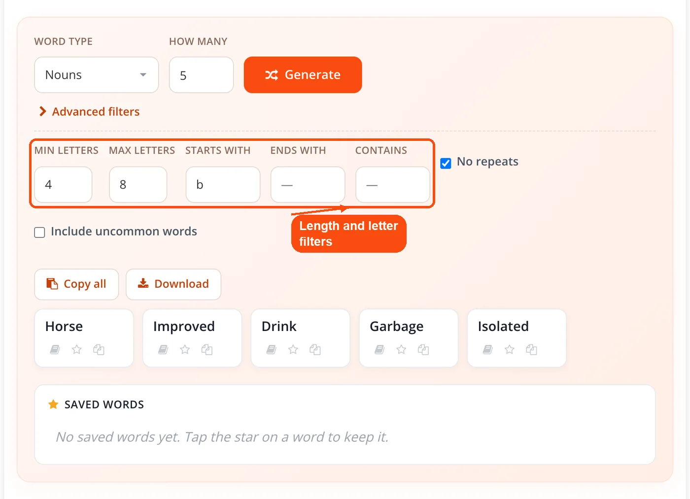690x499 pixels.
Task: Edit the Max Letters field
Action: [x=138, y=185]
